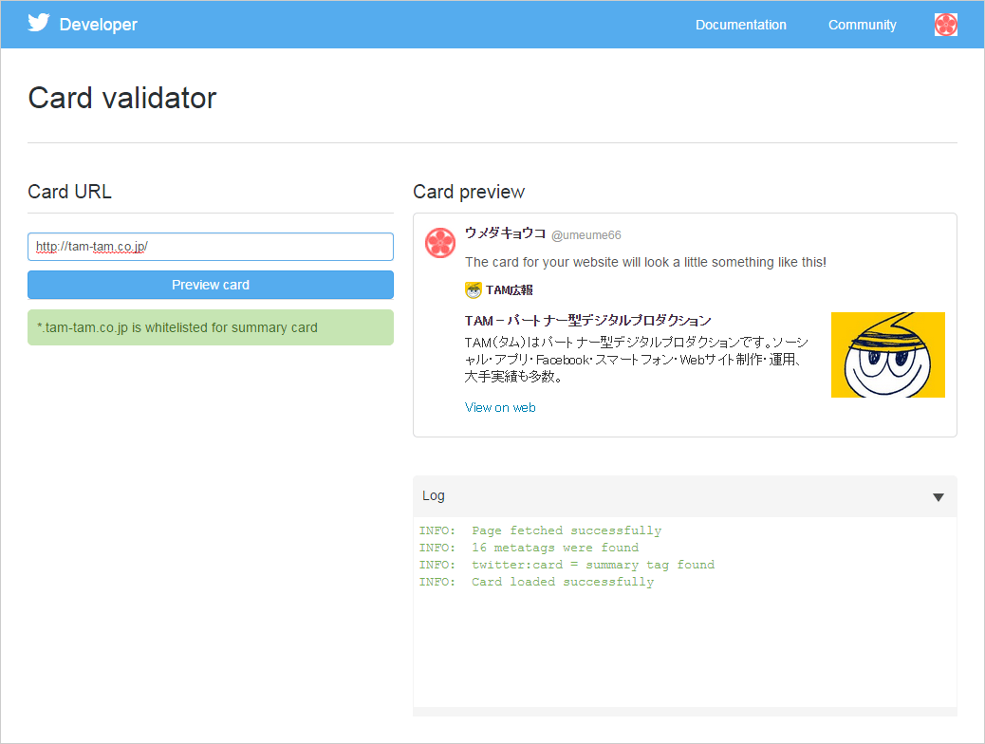Click the Card URL section heading
This screenshot has height=744, width=985.
pyautogui.click(x=69, y=192)
